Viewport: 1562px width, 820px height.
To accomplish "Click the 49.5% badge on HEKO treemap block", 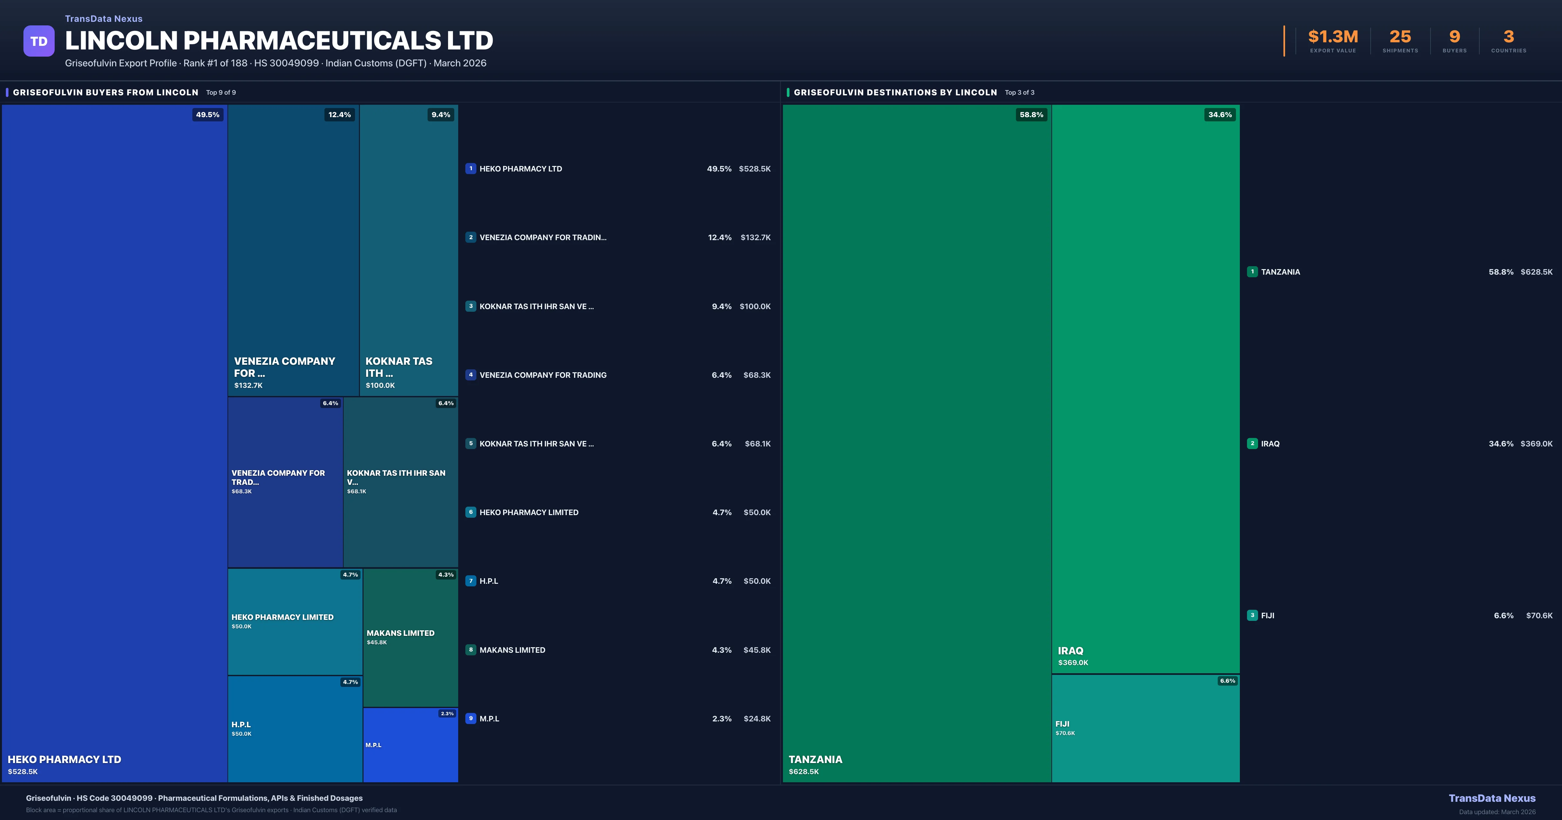I will pos(207,115).
